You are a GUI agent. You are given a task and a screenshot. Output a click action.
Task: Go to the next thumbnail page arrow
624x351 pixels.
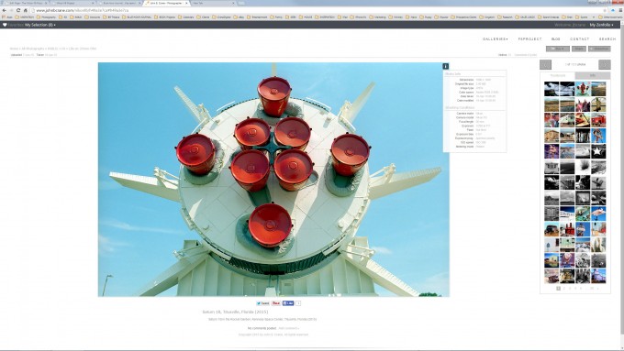(597, 289)
